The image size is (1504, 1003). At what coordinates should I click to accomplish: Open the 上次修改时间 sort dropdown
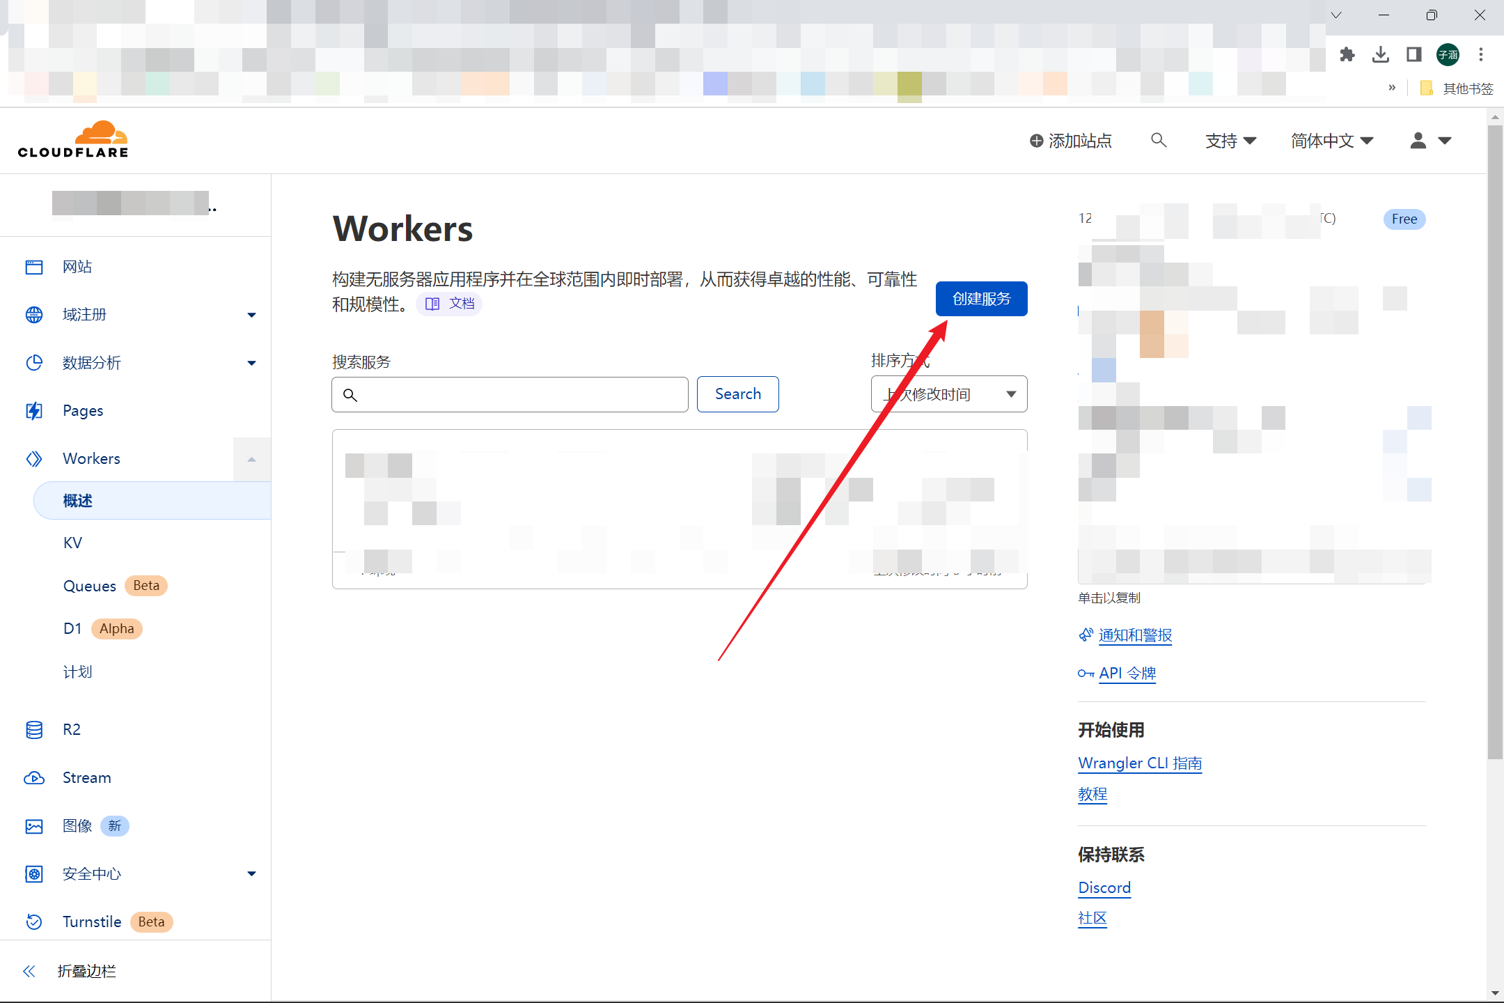point(949,394)
